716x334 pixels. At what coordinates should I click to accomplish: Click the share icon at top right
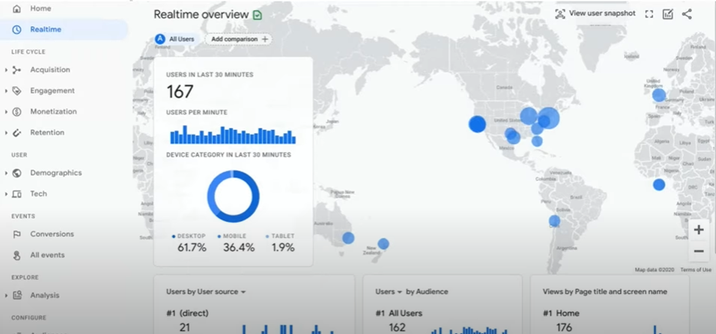coord(687,14)
